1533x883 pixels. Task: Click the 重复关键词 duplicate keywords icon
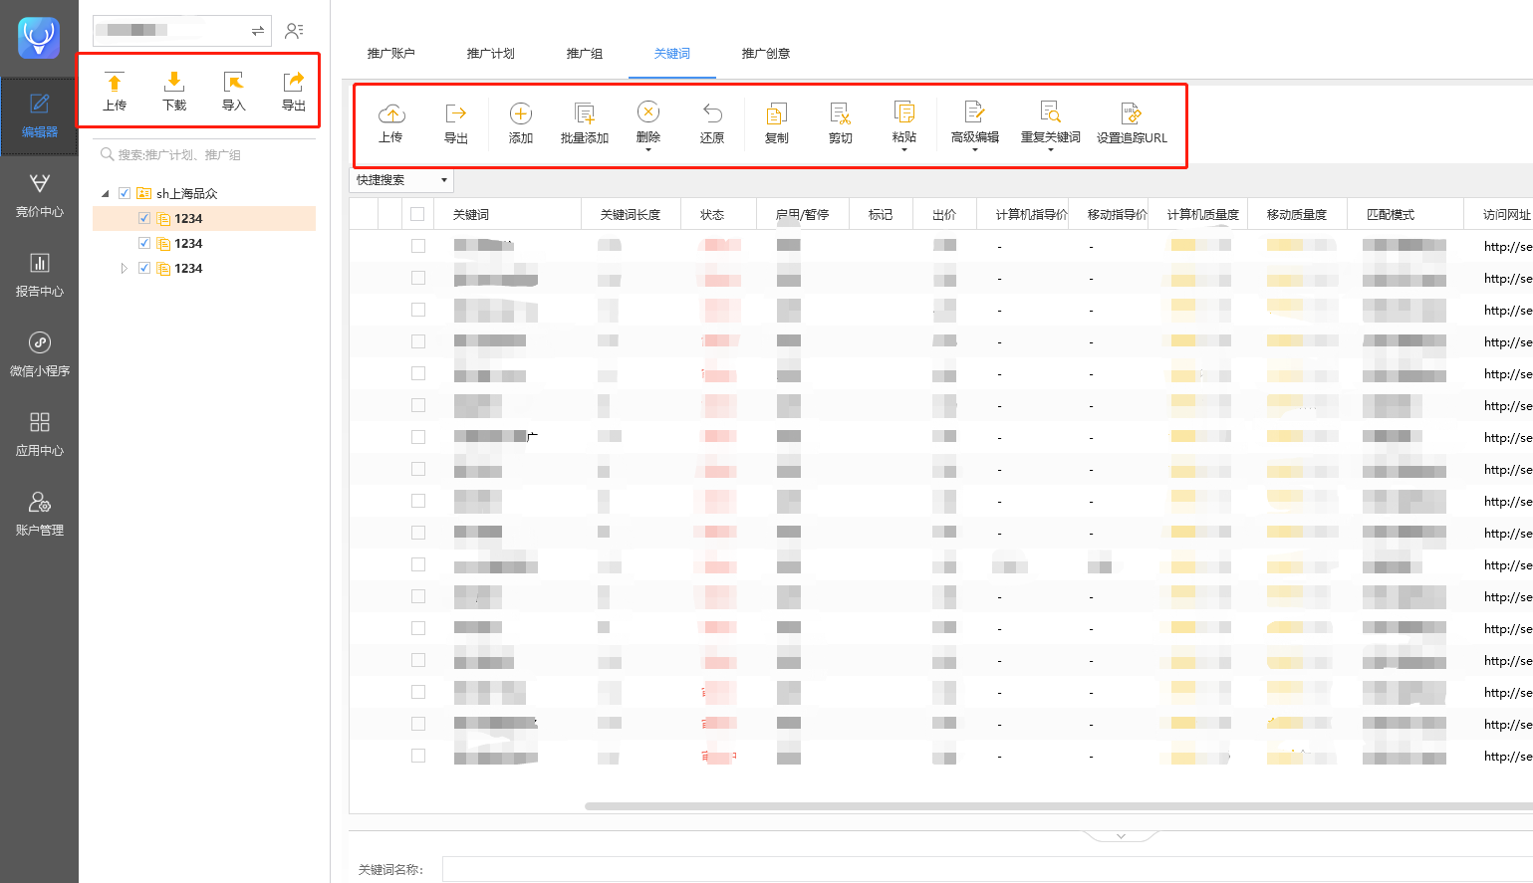[x=1051, y=111]
